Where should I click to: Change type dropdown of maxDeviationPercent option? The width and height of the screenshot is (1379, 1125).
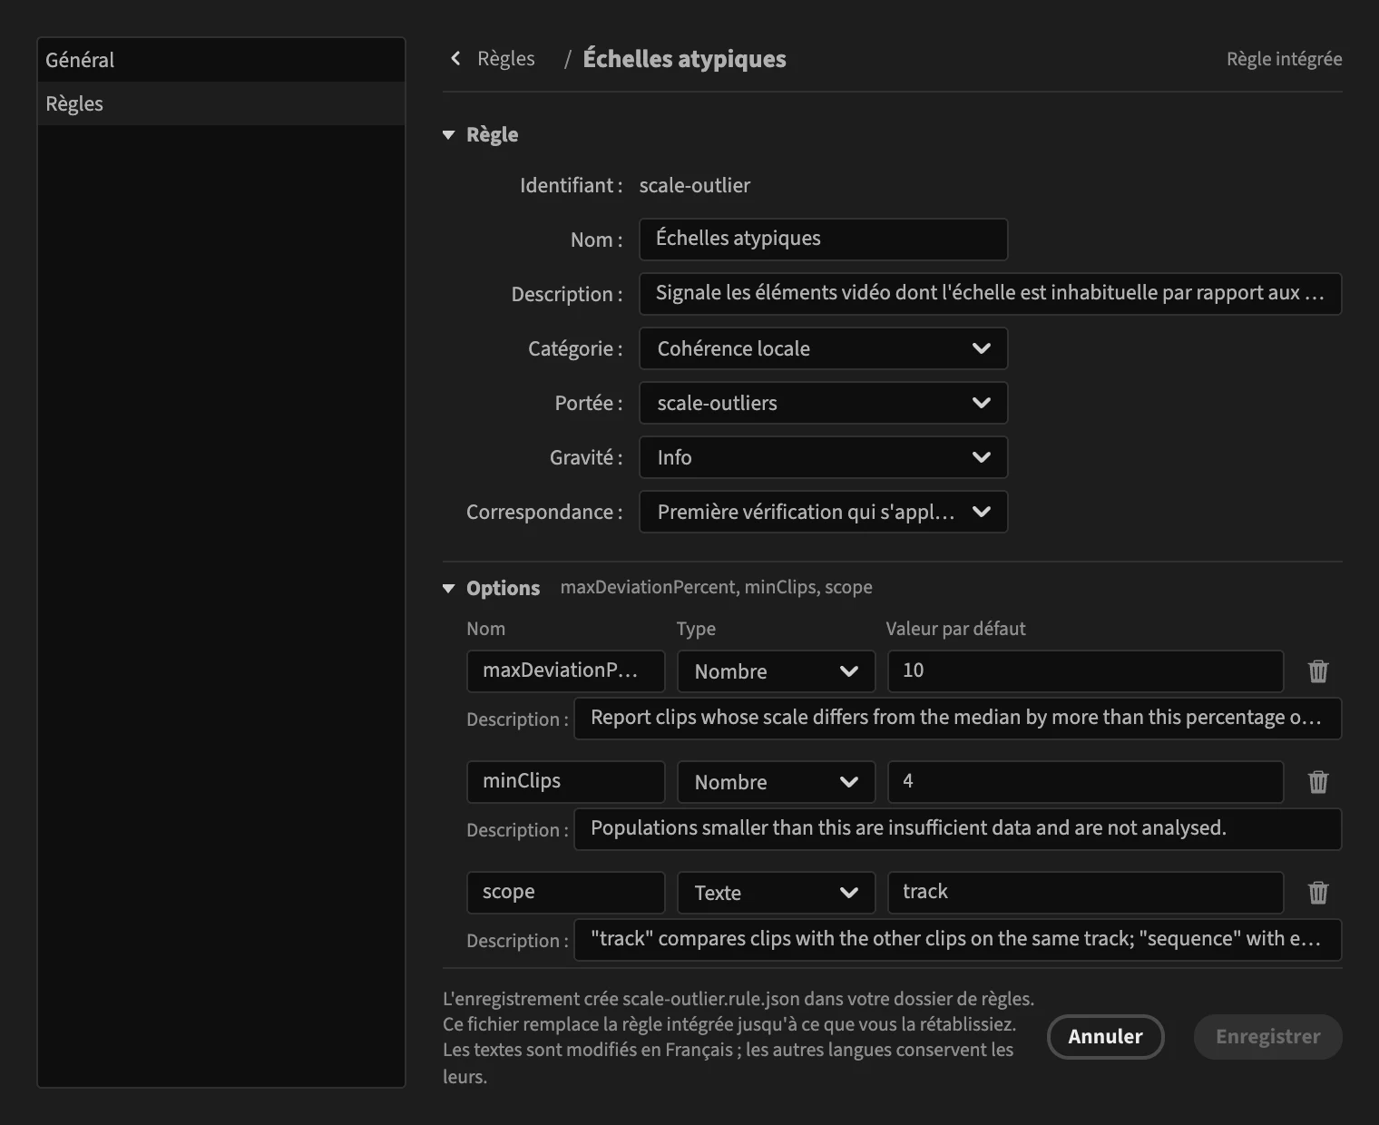776,671
